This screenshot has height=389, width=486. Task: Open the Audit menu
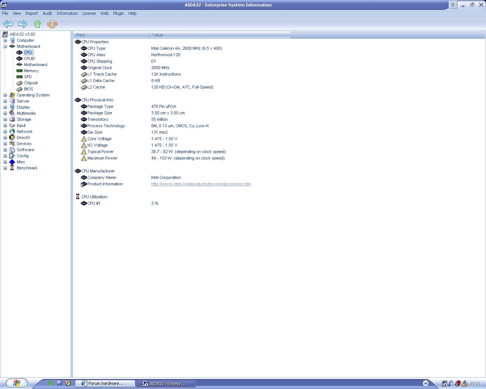(47, 13)
